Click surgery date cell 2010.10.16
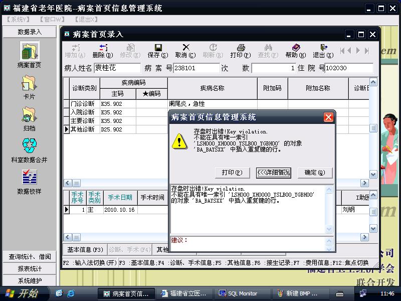The height and width of the screenshot is (301, 401). tap(120, 210)
